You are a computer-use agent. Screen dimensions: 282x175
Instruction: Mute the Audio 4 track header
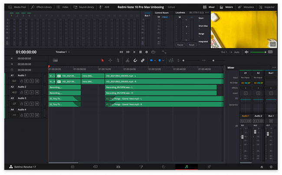[37, 115]
